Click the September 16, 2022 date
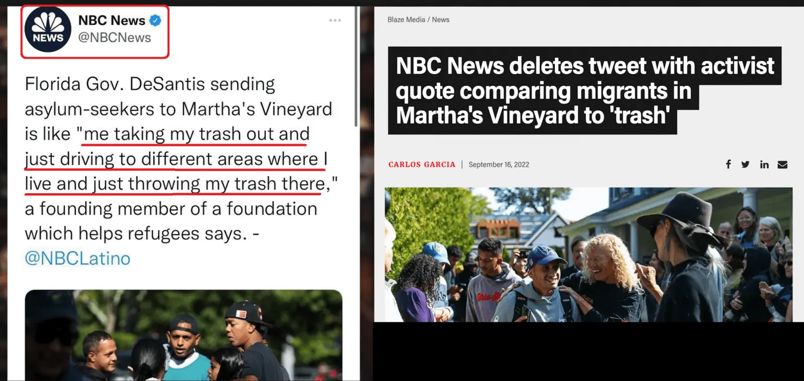 tap(498, 165)
